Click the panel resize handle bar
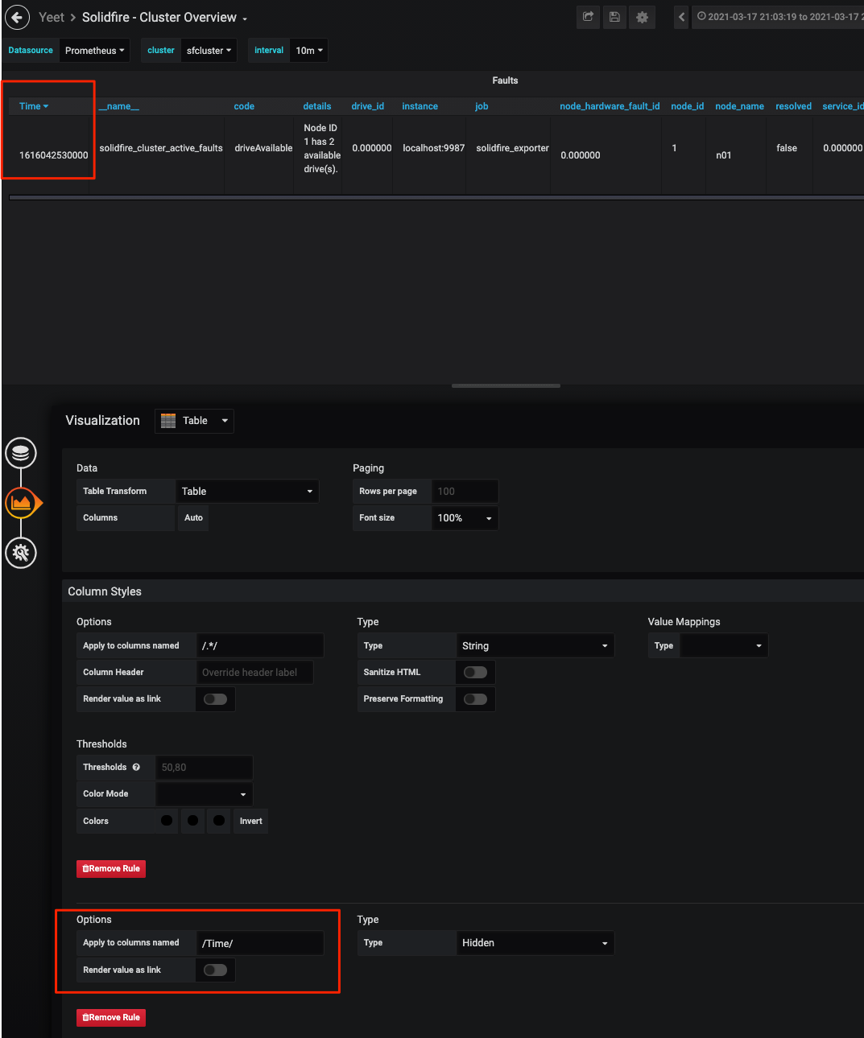 tap(506, 386)
